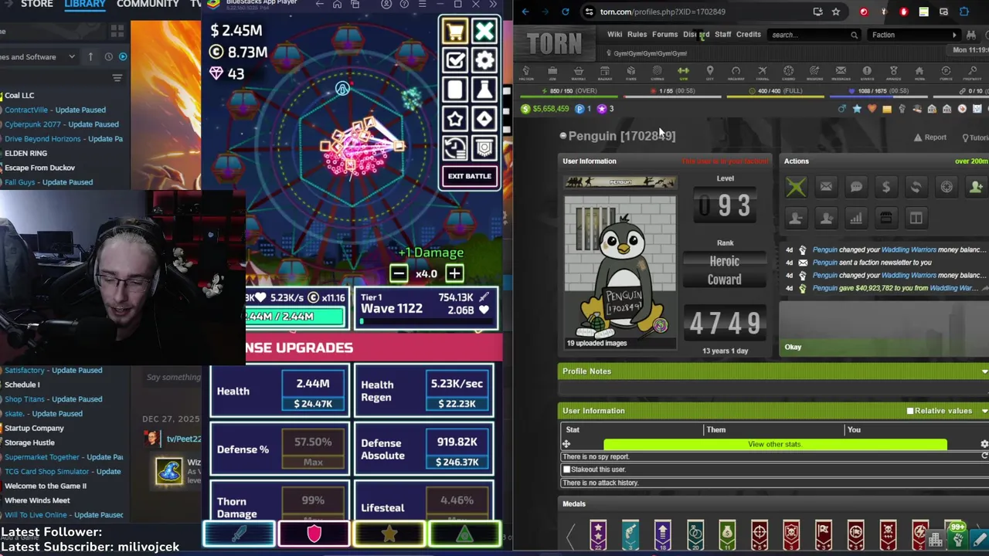
Task: Open the Torn Messages envelope icon
Action: click(841, 73)
